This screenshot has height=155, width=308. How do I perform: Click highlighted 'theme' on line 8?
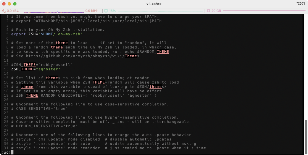coord(57,47)
